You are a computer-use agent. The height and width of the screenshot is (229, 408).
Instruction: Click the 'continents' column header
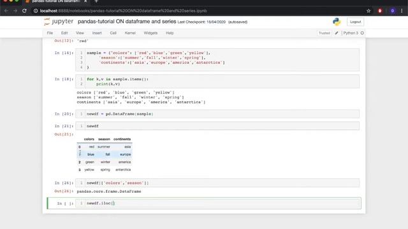click(122, 139)
